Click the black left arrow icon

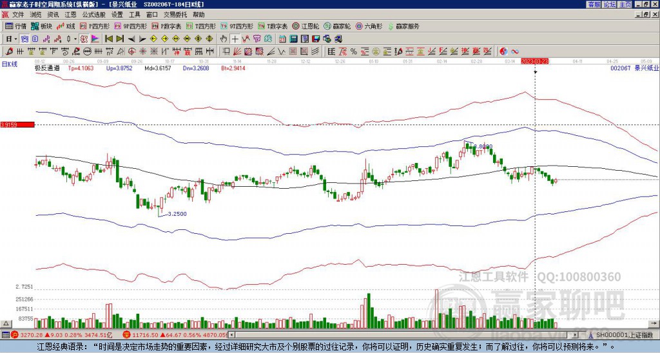pos(131,39)
